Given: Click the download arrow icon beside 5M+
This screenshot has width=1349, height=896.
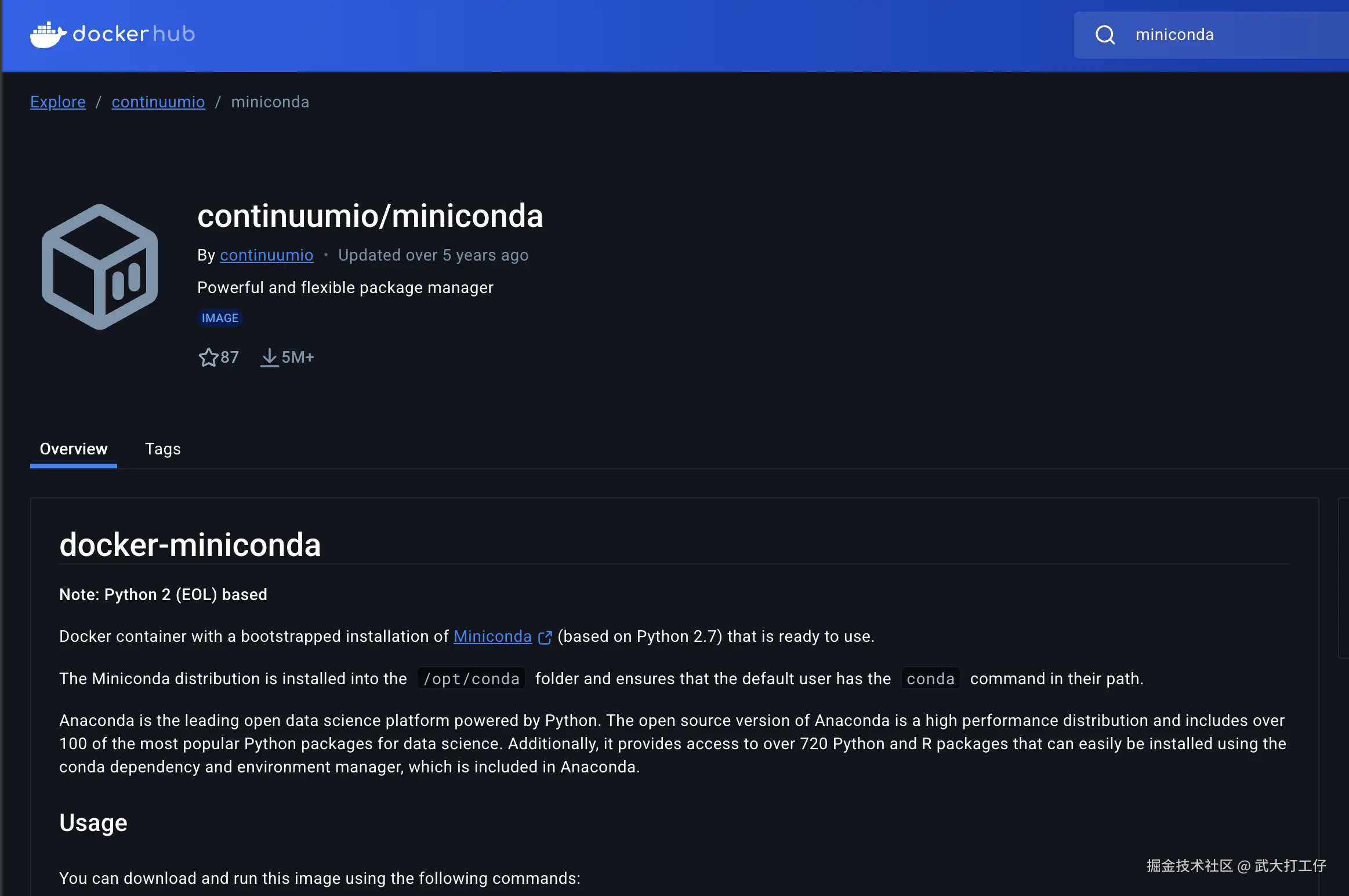Looking at the screenshot, I should coord(269,357).
